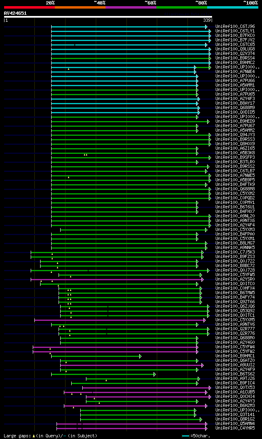The height and width of the screenshot is (439, 262).
Task: Click the alignment bar of UniRef100_A2Y4F3
Action: [126, 99]
